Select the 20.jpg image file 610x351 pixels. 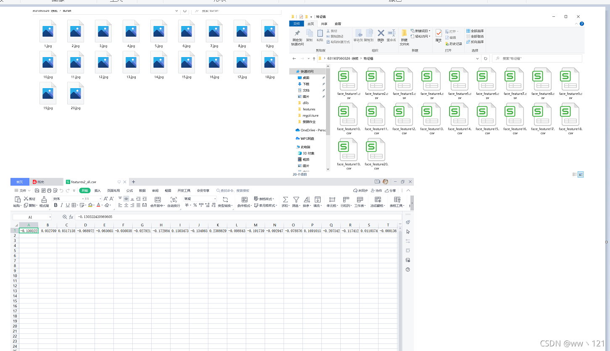[76, 96]
